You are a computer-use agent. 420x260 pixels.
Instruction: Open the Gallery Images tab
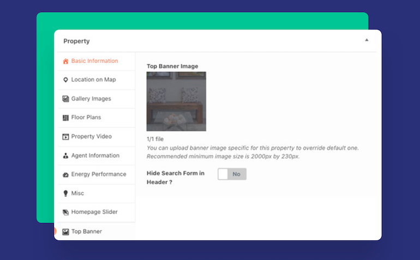91,99
